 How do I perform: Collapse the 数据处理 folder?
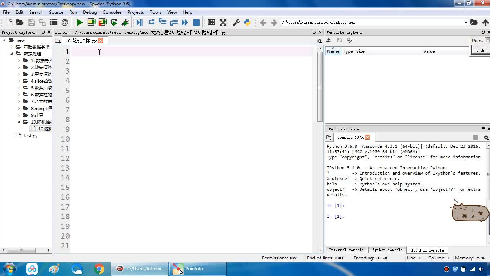(x=12, y=54)
